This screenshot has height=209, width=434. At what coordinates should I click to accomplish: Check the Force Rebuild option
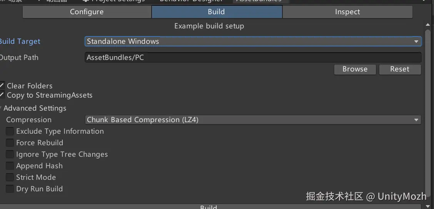(10, 143)
